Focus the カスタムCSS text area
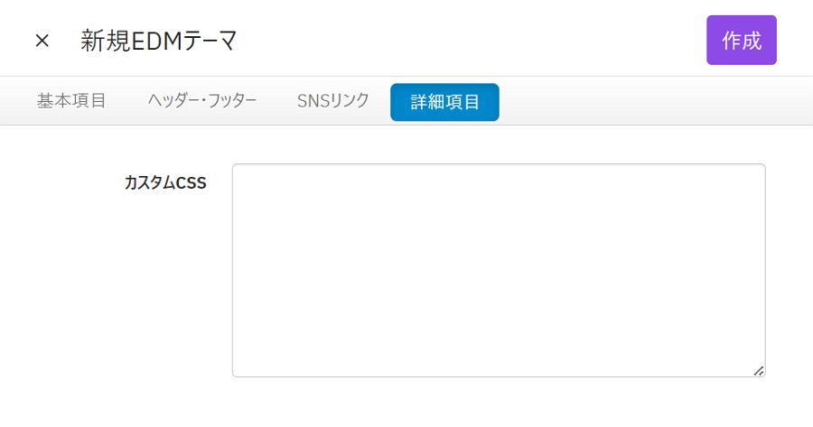This screenshot has height=427, width=813. coord(498,269)
